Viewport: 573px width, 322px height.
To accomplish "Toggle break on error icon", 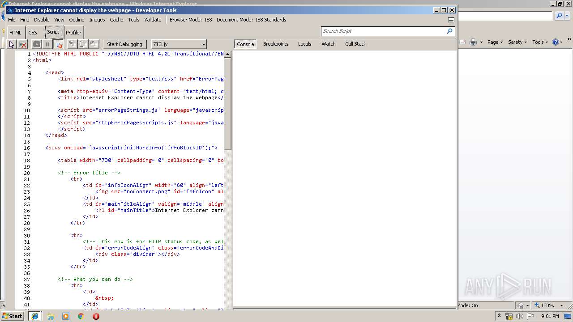I will point(58,44).
